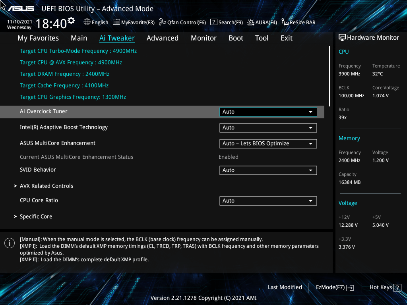Select the Ai Overclock Tuner label
The image size is (407, 305).
pyautogui.click(x=44, y=111)
